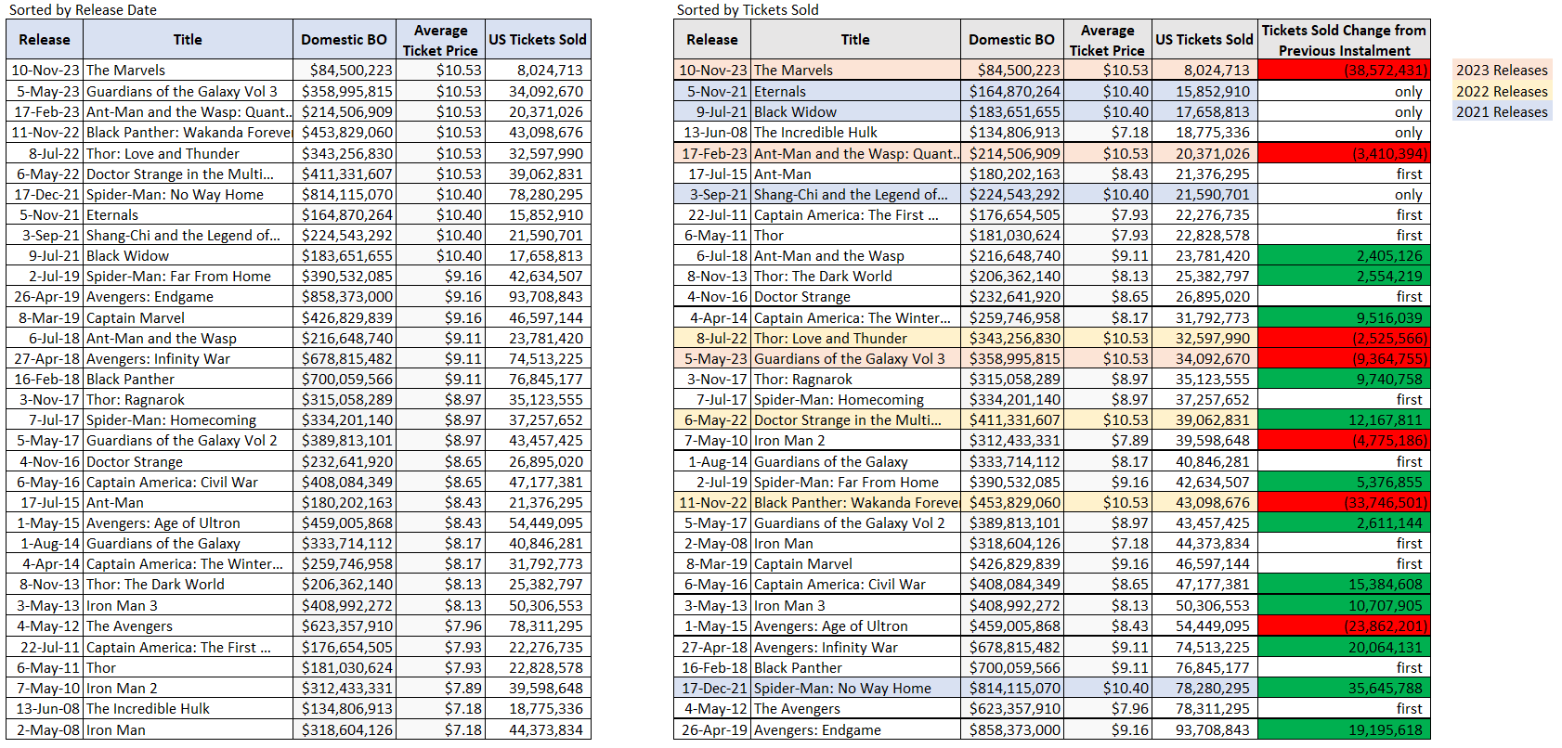Click 13-Jun-08 date in Tickets Sold table
Viewport: 1562px width, 748px height.
(715, 133)
